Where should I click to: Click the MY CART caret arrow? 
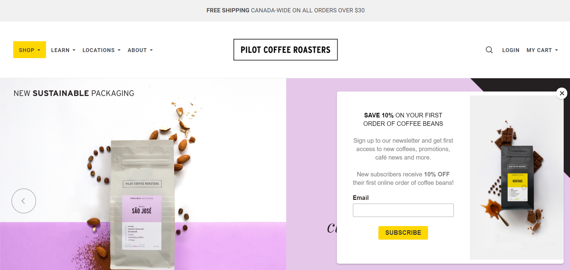point(556,50)
